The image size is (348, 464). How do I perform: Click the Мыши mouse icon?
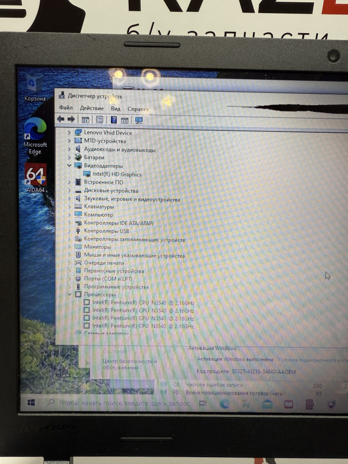click(78, 255)
